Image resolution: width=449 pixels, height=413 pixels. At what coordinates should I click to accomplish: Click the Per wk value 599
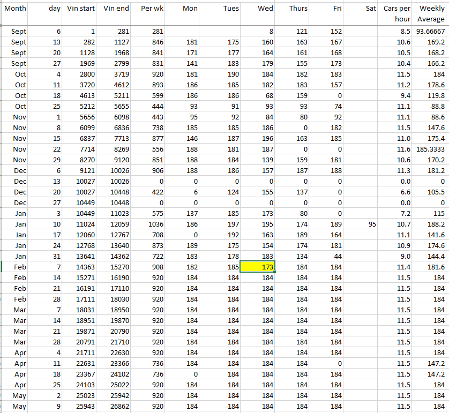[x=149, y=95]
